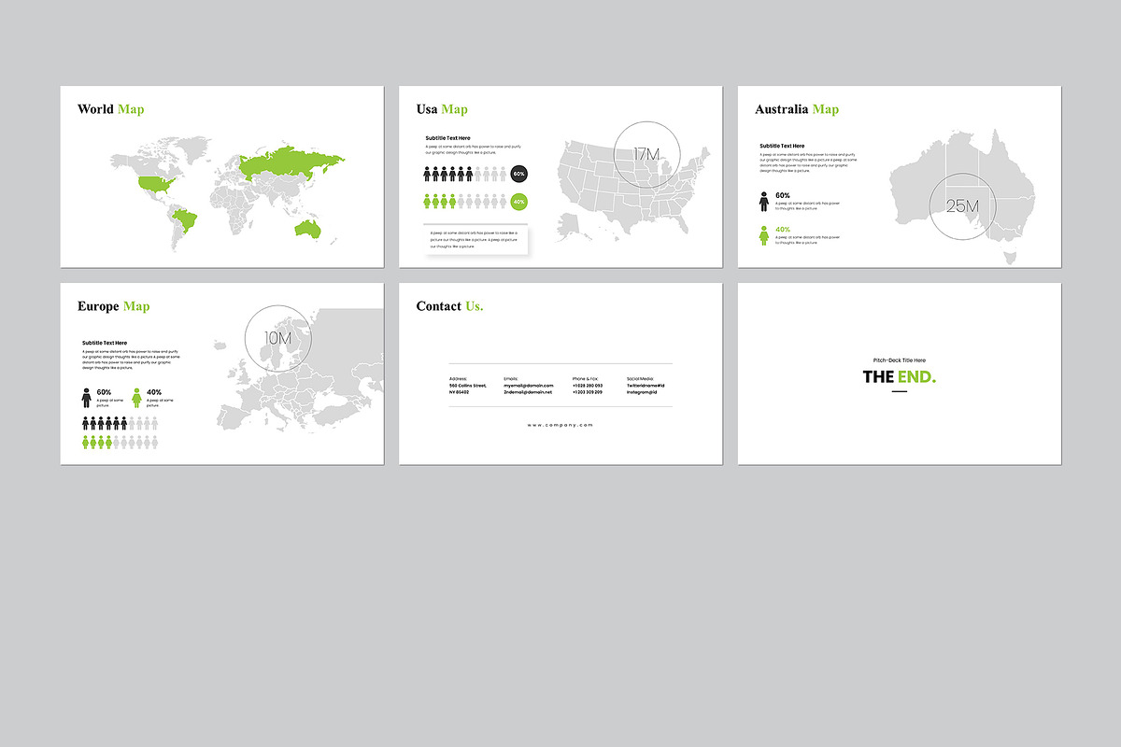Select the large green person icon on Europe slide
The height and width of the screenshot is (747, 1121).
click(137, 399)
